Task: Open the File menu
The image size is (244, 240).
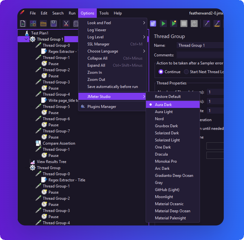Action: (33, 13)
